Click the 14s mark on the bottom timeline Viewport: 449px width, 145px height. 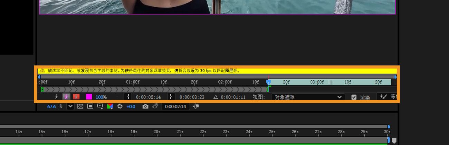[x=19, y=132]
